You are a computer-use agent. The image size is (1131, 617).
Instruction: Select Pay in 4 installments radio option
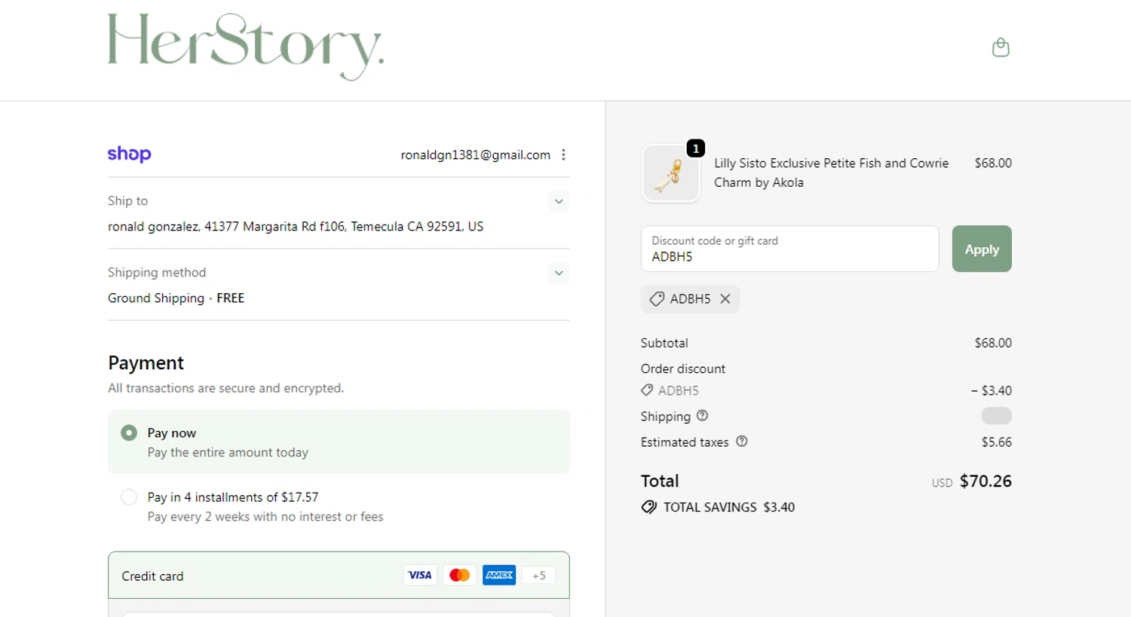click(x=129, y=497)
